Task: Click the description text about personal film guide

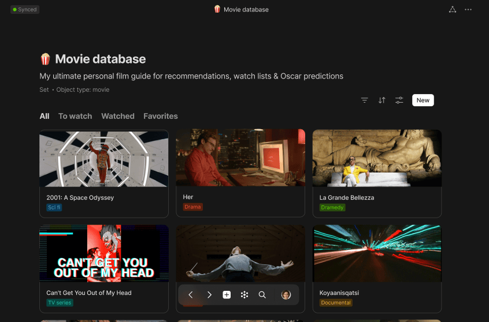Action: click(x=191, y=76)
